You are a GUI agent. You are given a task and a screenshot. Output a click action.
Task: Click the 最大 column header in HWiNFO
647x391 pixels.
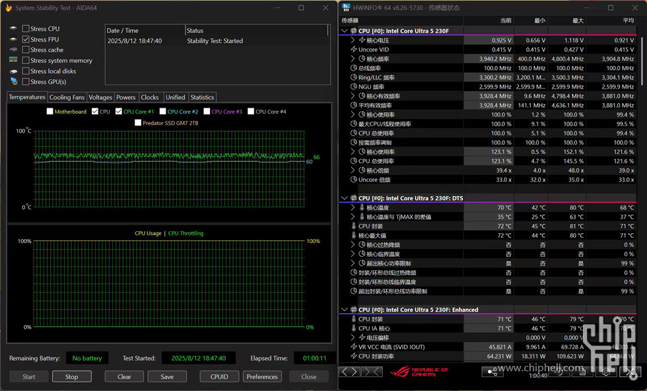[x=578, y=20]
